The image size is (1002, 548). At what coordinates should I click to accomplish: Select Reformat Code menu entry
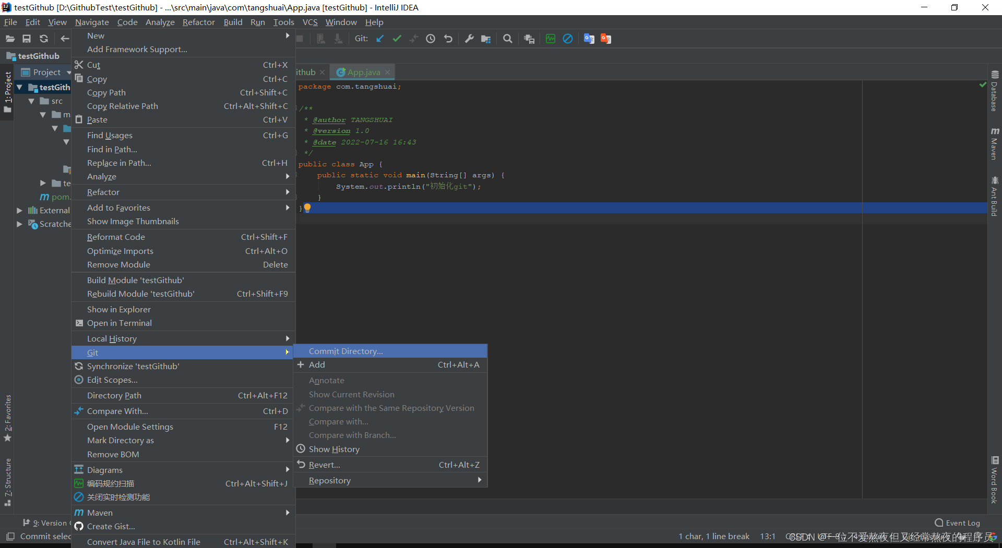click(x=183, y=237)
